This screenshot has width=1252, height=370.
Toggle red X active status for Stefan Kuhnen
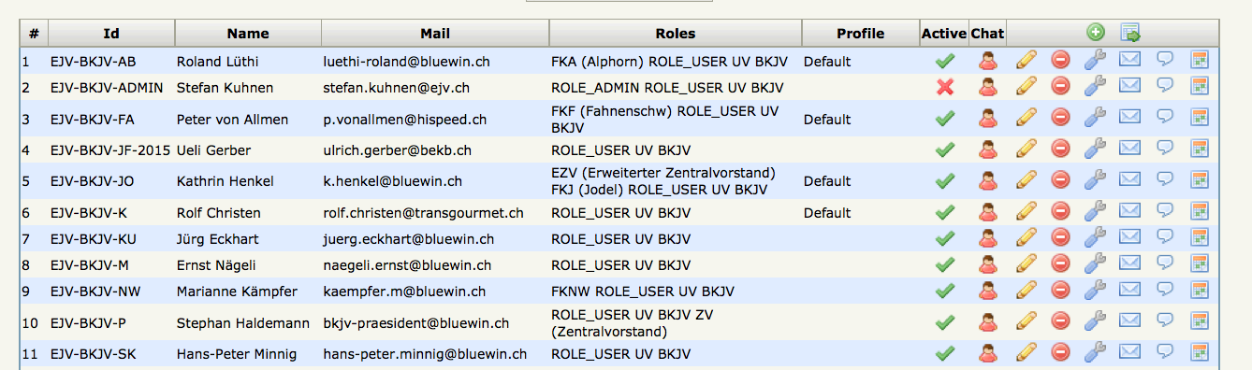pos(945,87)
